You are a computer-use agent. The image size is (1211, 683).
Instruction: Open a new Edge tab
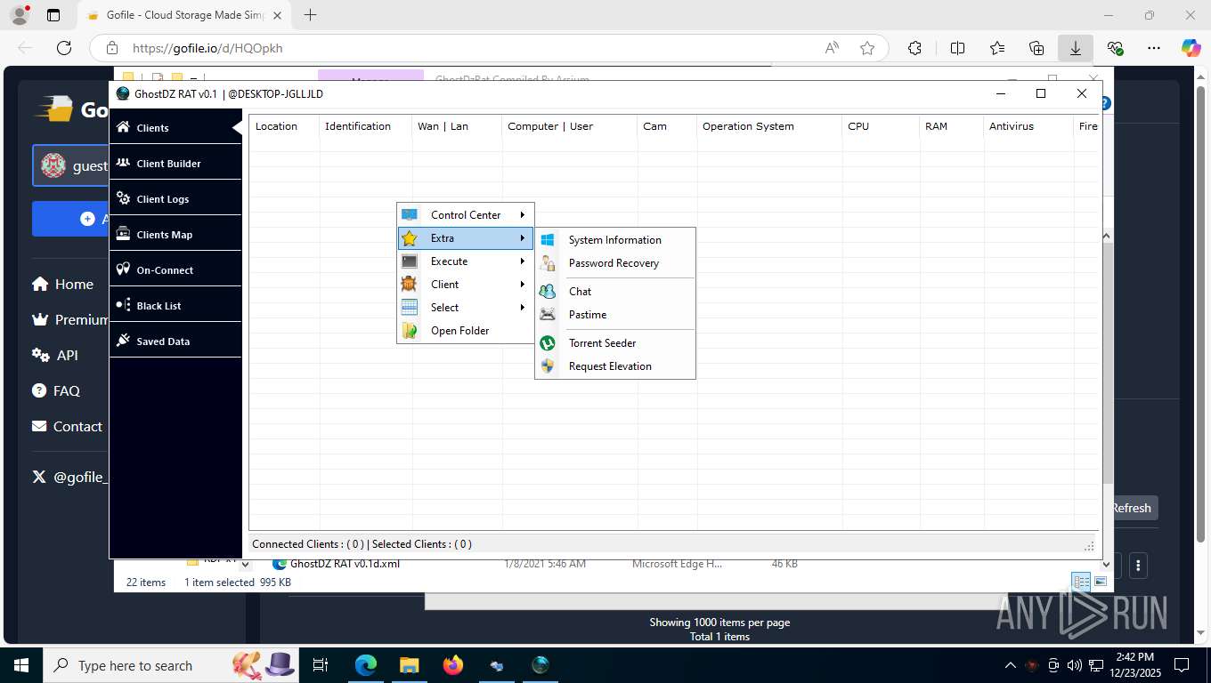(x=310, y=15)
